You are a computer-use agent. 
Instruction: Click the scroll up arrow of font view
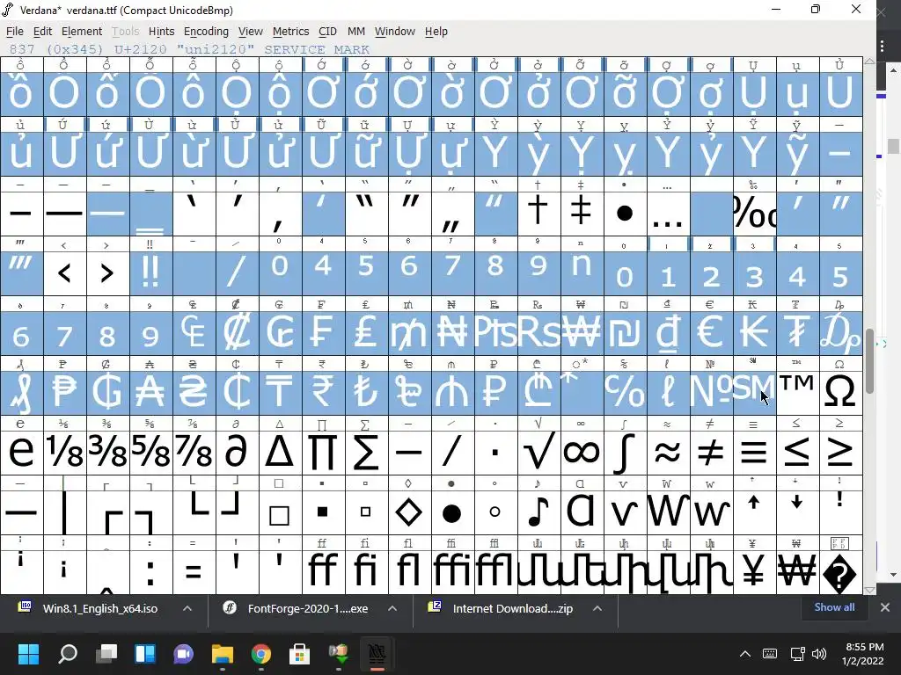click(870, 61)
